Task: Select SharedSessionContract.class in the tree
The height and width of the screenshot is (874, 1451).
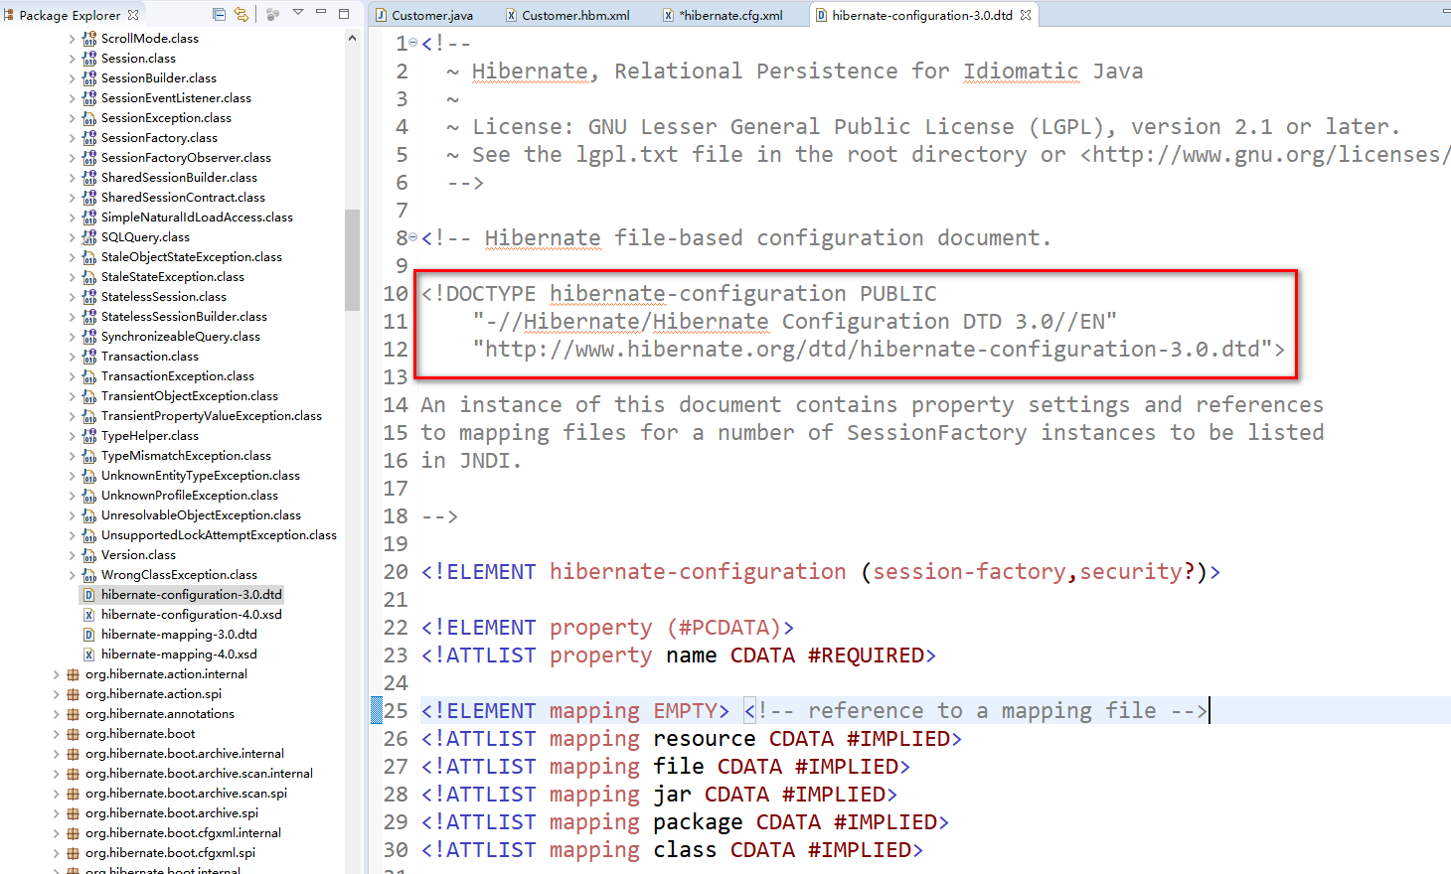Action: pyautogui.click(x=183, y=198)
